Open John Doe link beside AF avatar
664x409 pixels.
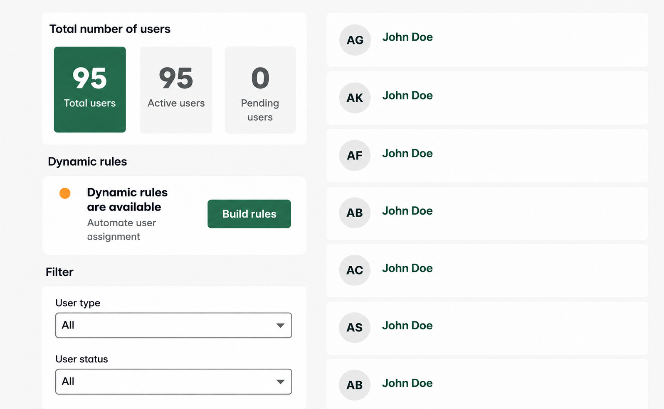tap(407, 153)
